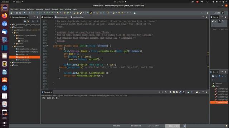Image resolution: width=229 pixels, height=128 pixels.
Task: Click the New Java Class toolbar icon
Action: 68,13
